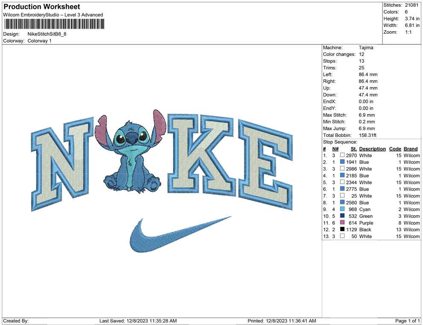
Task: Click the Code column header
Action: (x=395, y=148)
